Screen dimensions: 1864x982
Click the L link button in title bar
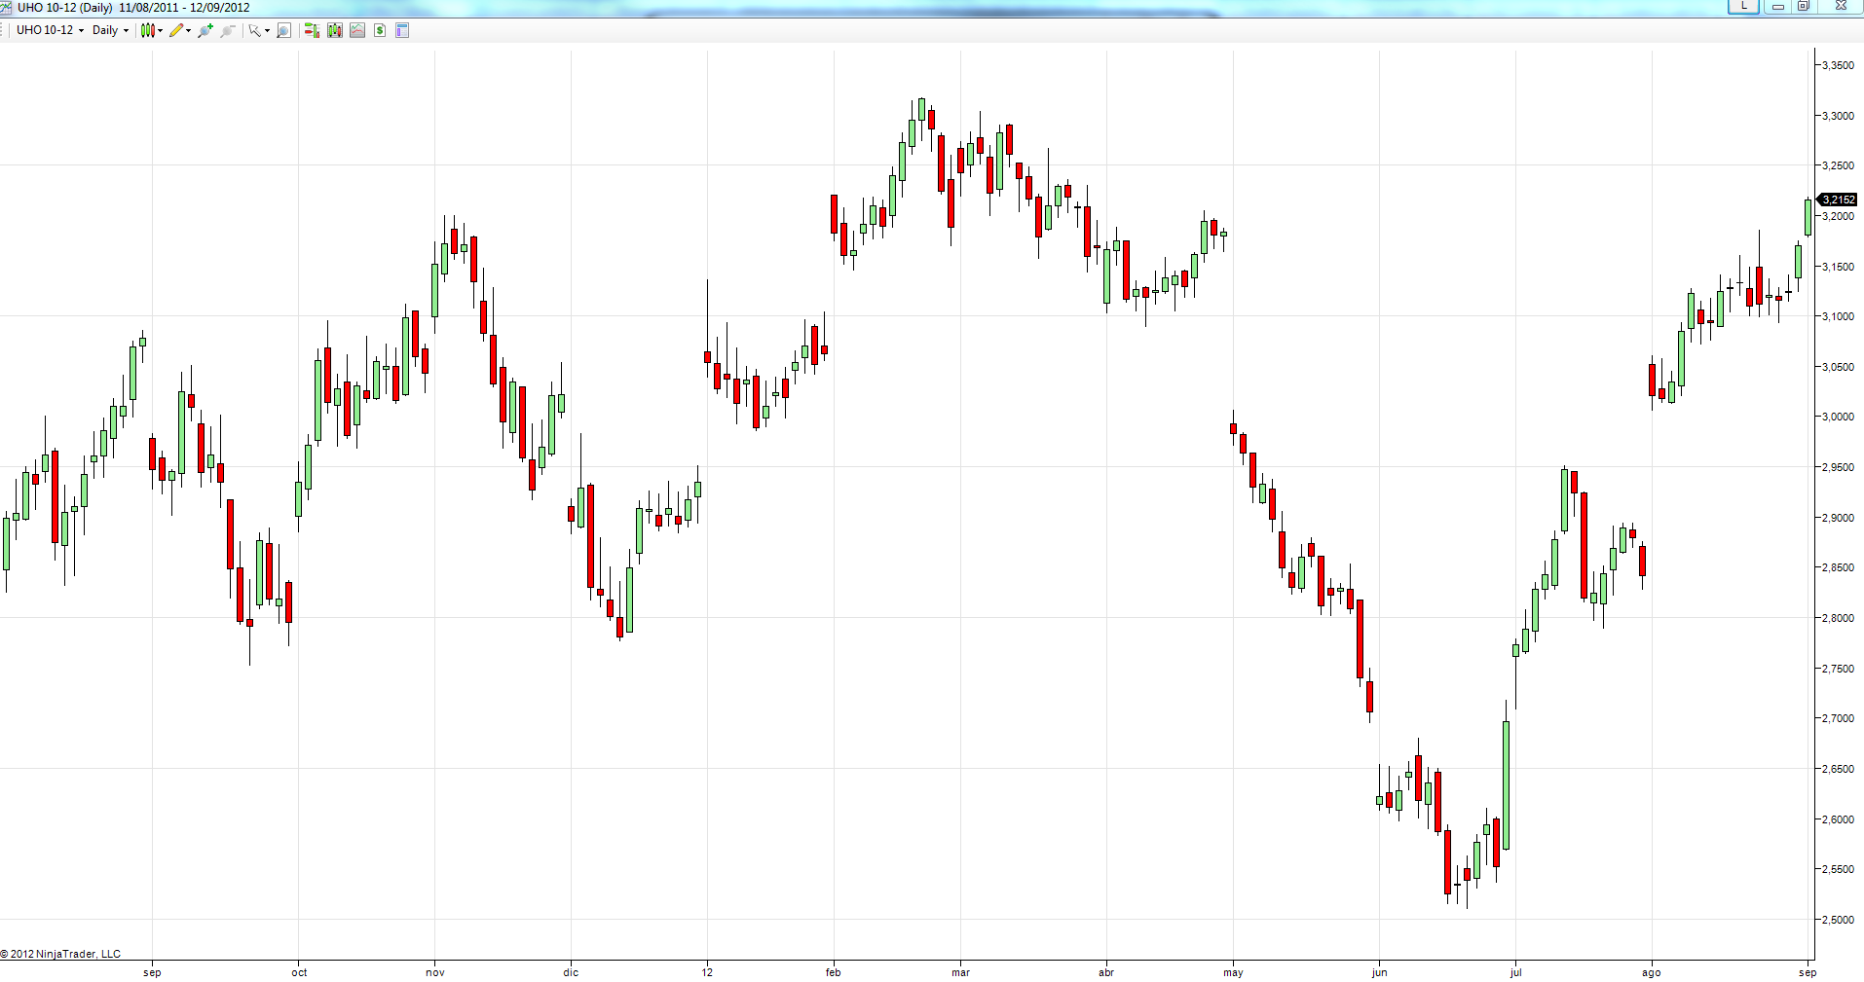tap(1743, 6)
